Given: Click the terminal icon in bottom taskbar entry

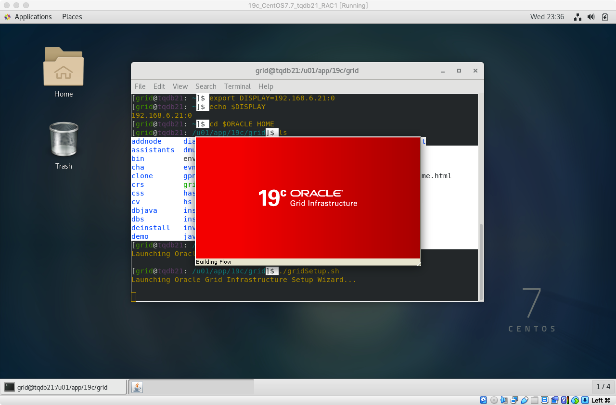Looking at the screenshot, I should tap(9, 387).
